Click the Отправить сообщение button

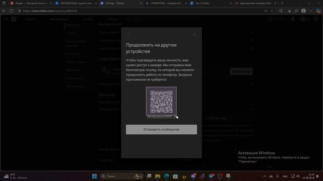[x=161, y=130]
